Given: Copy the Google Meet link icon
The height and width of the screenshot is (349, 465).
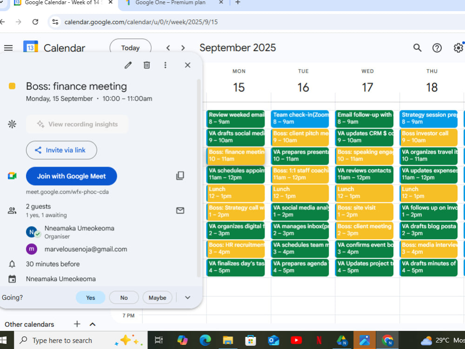Looking at the screenshot, I should tap(180, 176).
